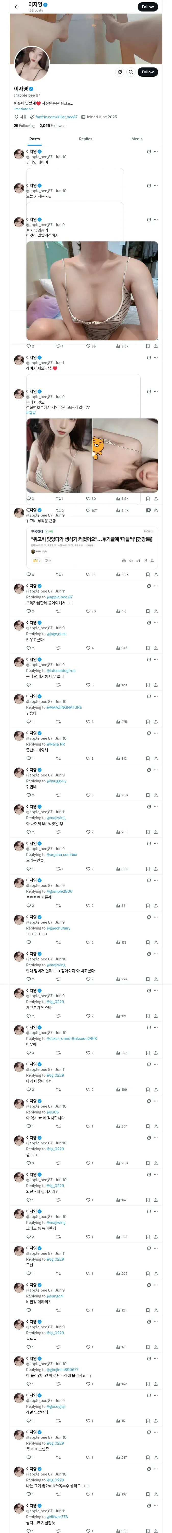Share the post with 89 likes
The height and width of the screenshot is (1533, 172).
click(x=155, y=346)
